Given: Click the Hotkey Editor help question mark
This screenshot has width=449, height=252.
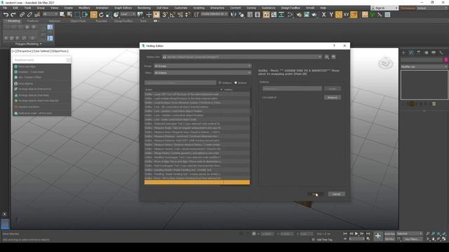Looking at the screenshot, I should (x=334, y=45).
